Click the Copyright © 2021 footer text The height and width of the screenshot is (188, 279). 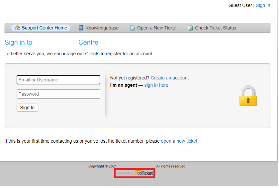point(102,166)
